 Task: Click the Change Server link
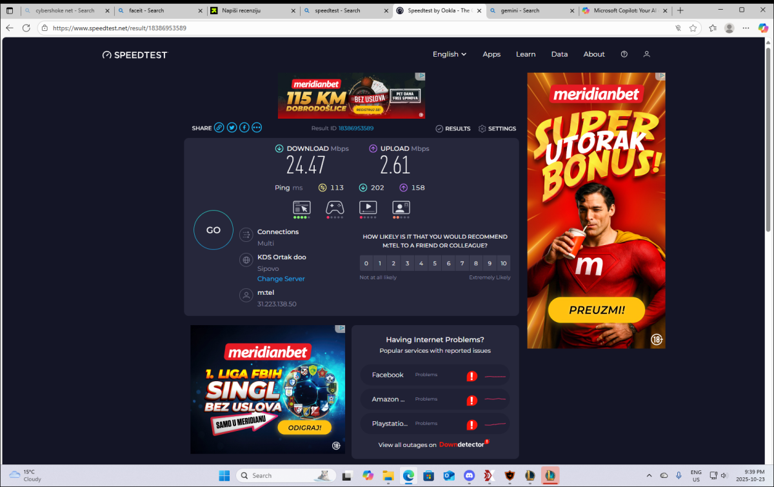[281, 279]
